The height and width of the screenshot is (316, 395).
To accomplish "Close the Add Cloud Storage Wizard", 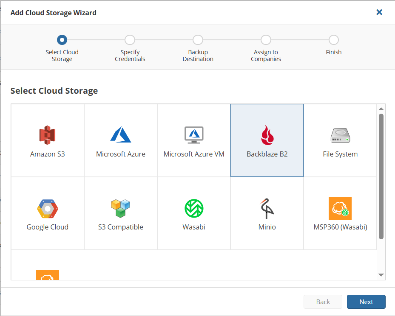I will pos(379,12).
